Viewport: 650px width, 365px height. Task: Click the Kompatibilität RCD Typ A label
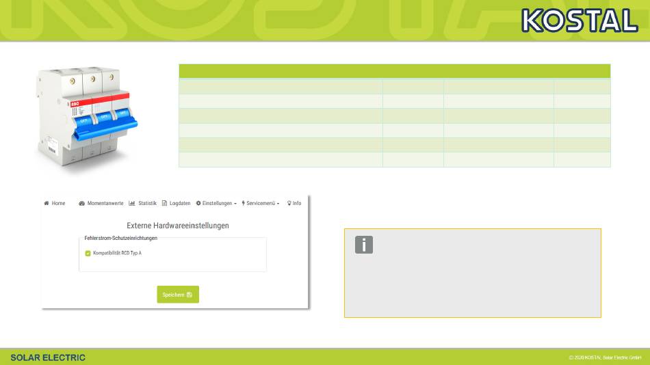click(x=117, y=253)
